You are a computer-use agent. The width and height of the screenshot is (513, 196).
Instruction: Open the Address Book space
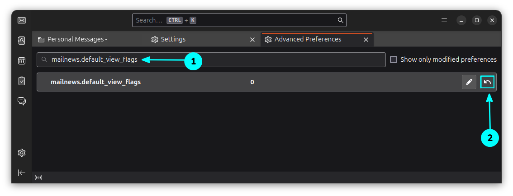pos(21,40)
